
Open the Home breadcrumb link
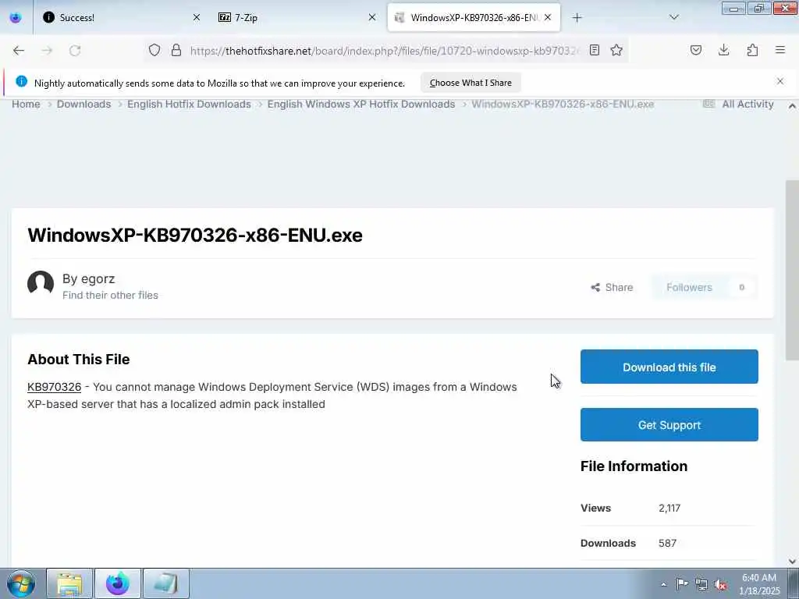coord(26,104)
